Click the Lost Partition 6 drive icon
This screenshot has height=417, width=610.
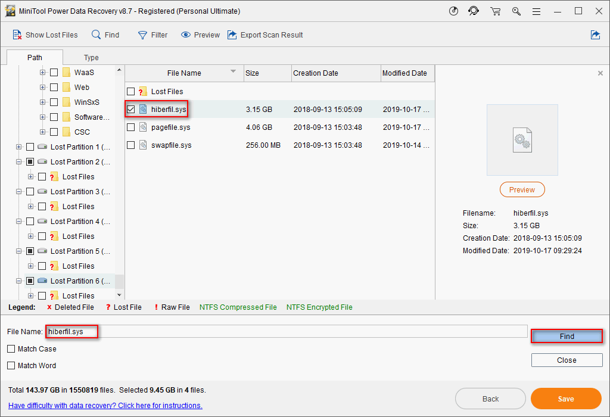42,281
